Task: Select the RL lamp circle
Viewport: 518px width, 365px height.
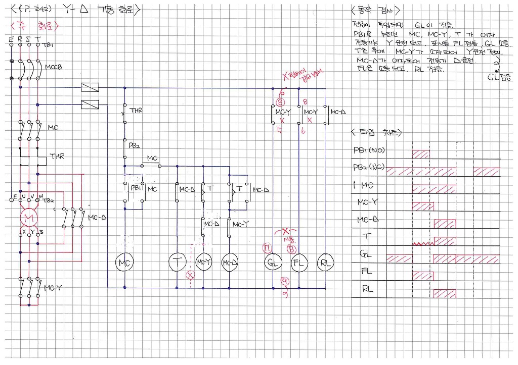Action: point(325,263)
